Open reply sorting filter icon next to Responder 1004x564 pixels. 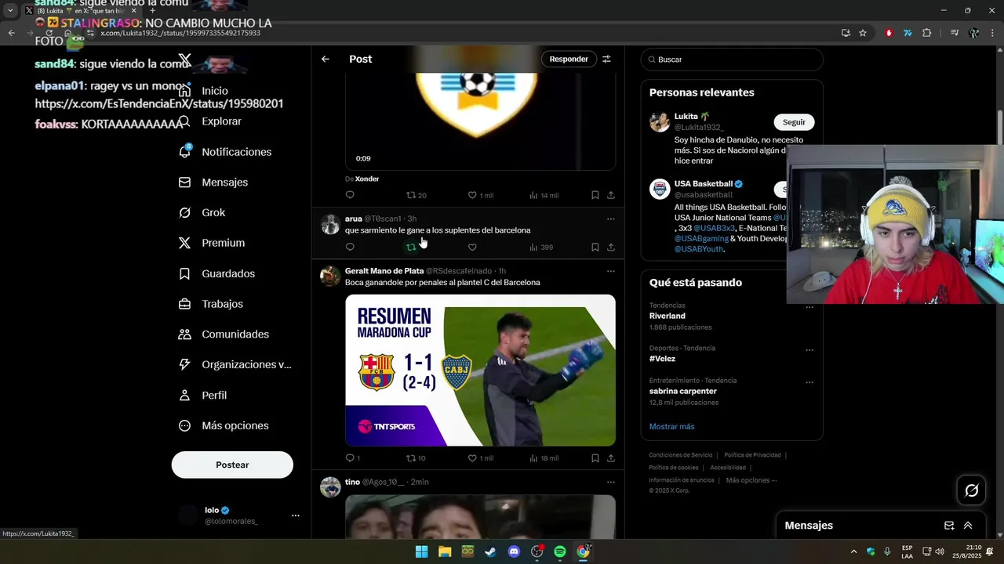(x=606, y=59)
